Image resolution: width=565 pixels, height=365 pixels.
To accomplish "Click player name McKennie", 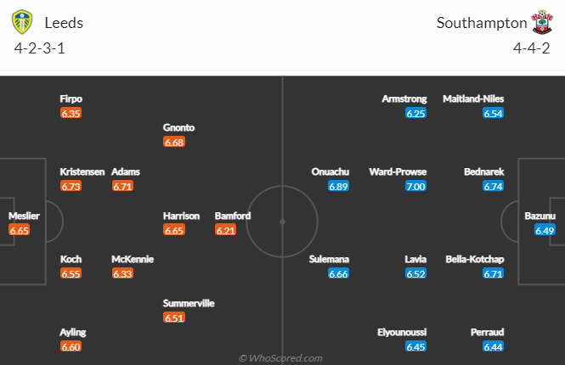I will 133,259.
